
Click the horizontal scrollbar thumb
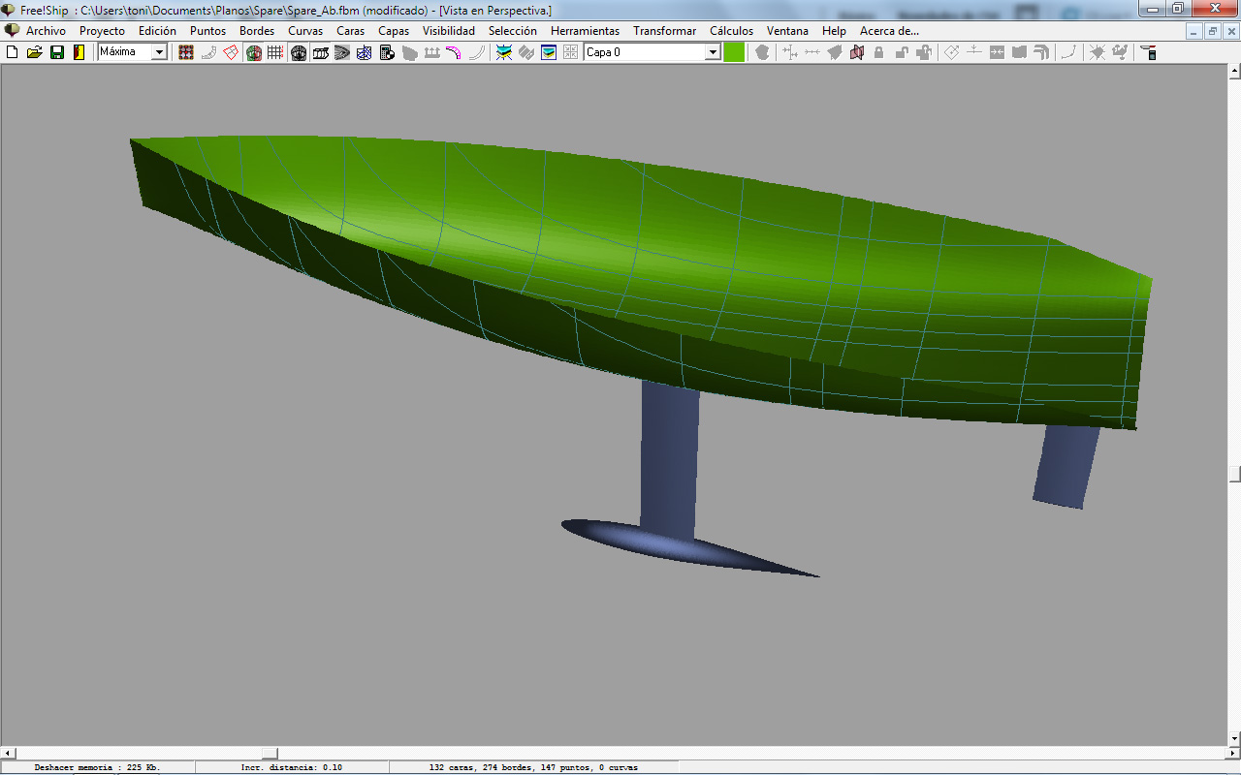(x=270, y=753)
